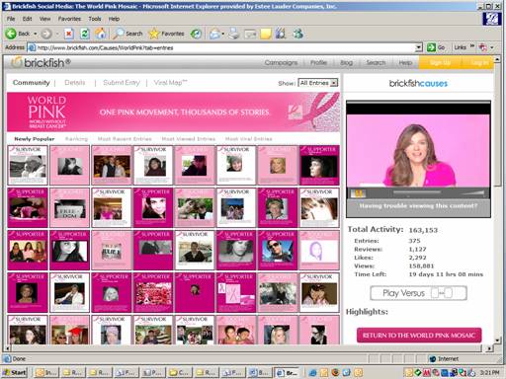Click the Messenger people icon in toolbar

click(298, 34)
